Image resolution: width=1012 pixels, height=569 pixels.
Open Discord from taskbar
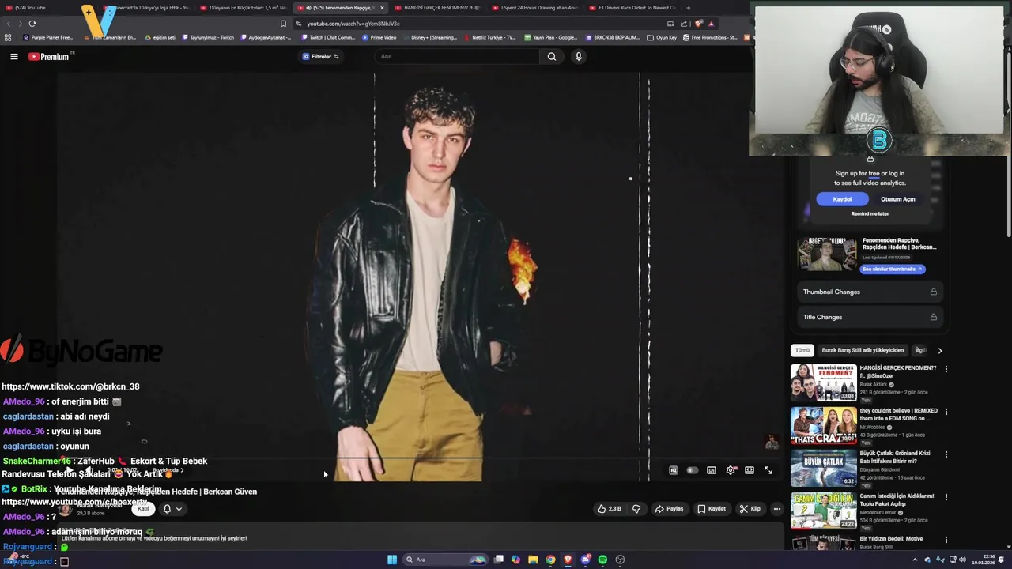[585, 560]
